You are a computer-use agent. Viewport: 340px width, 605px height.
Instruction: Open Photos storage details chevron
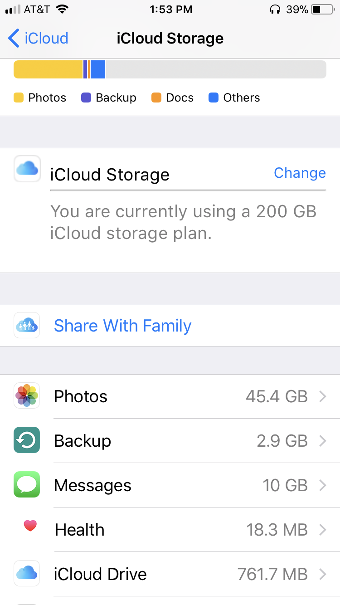click(x=323, y=396)
